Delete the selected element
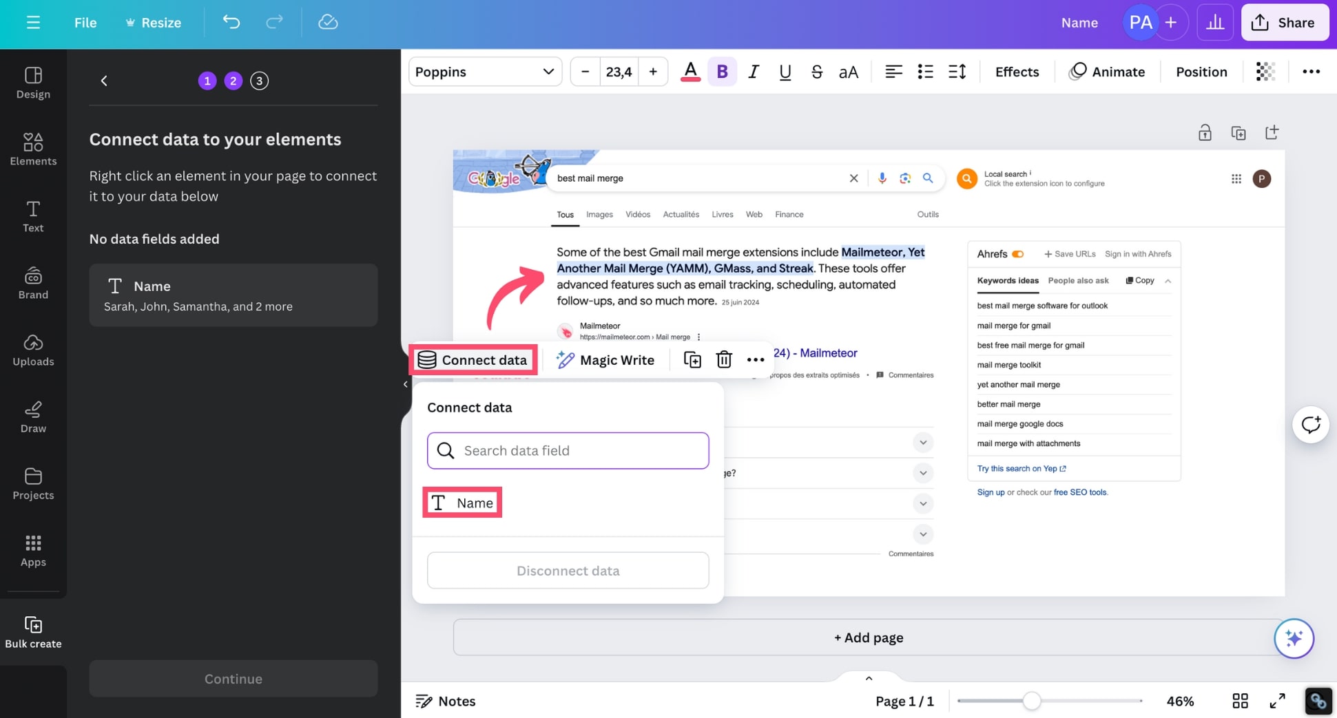Viewport: 1337px width, 718px height. pos(724,359)
